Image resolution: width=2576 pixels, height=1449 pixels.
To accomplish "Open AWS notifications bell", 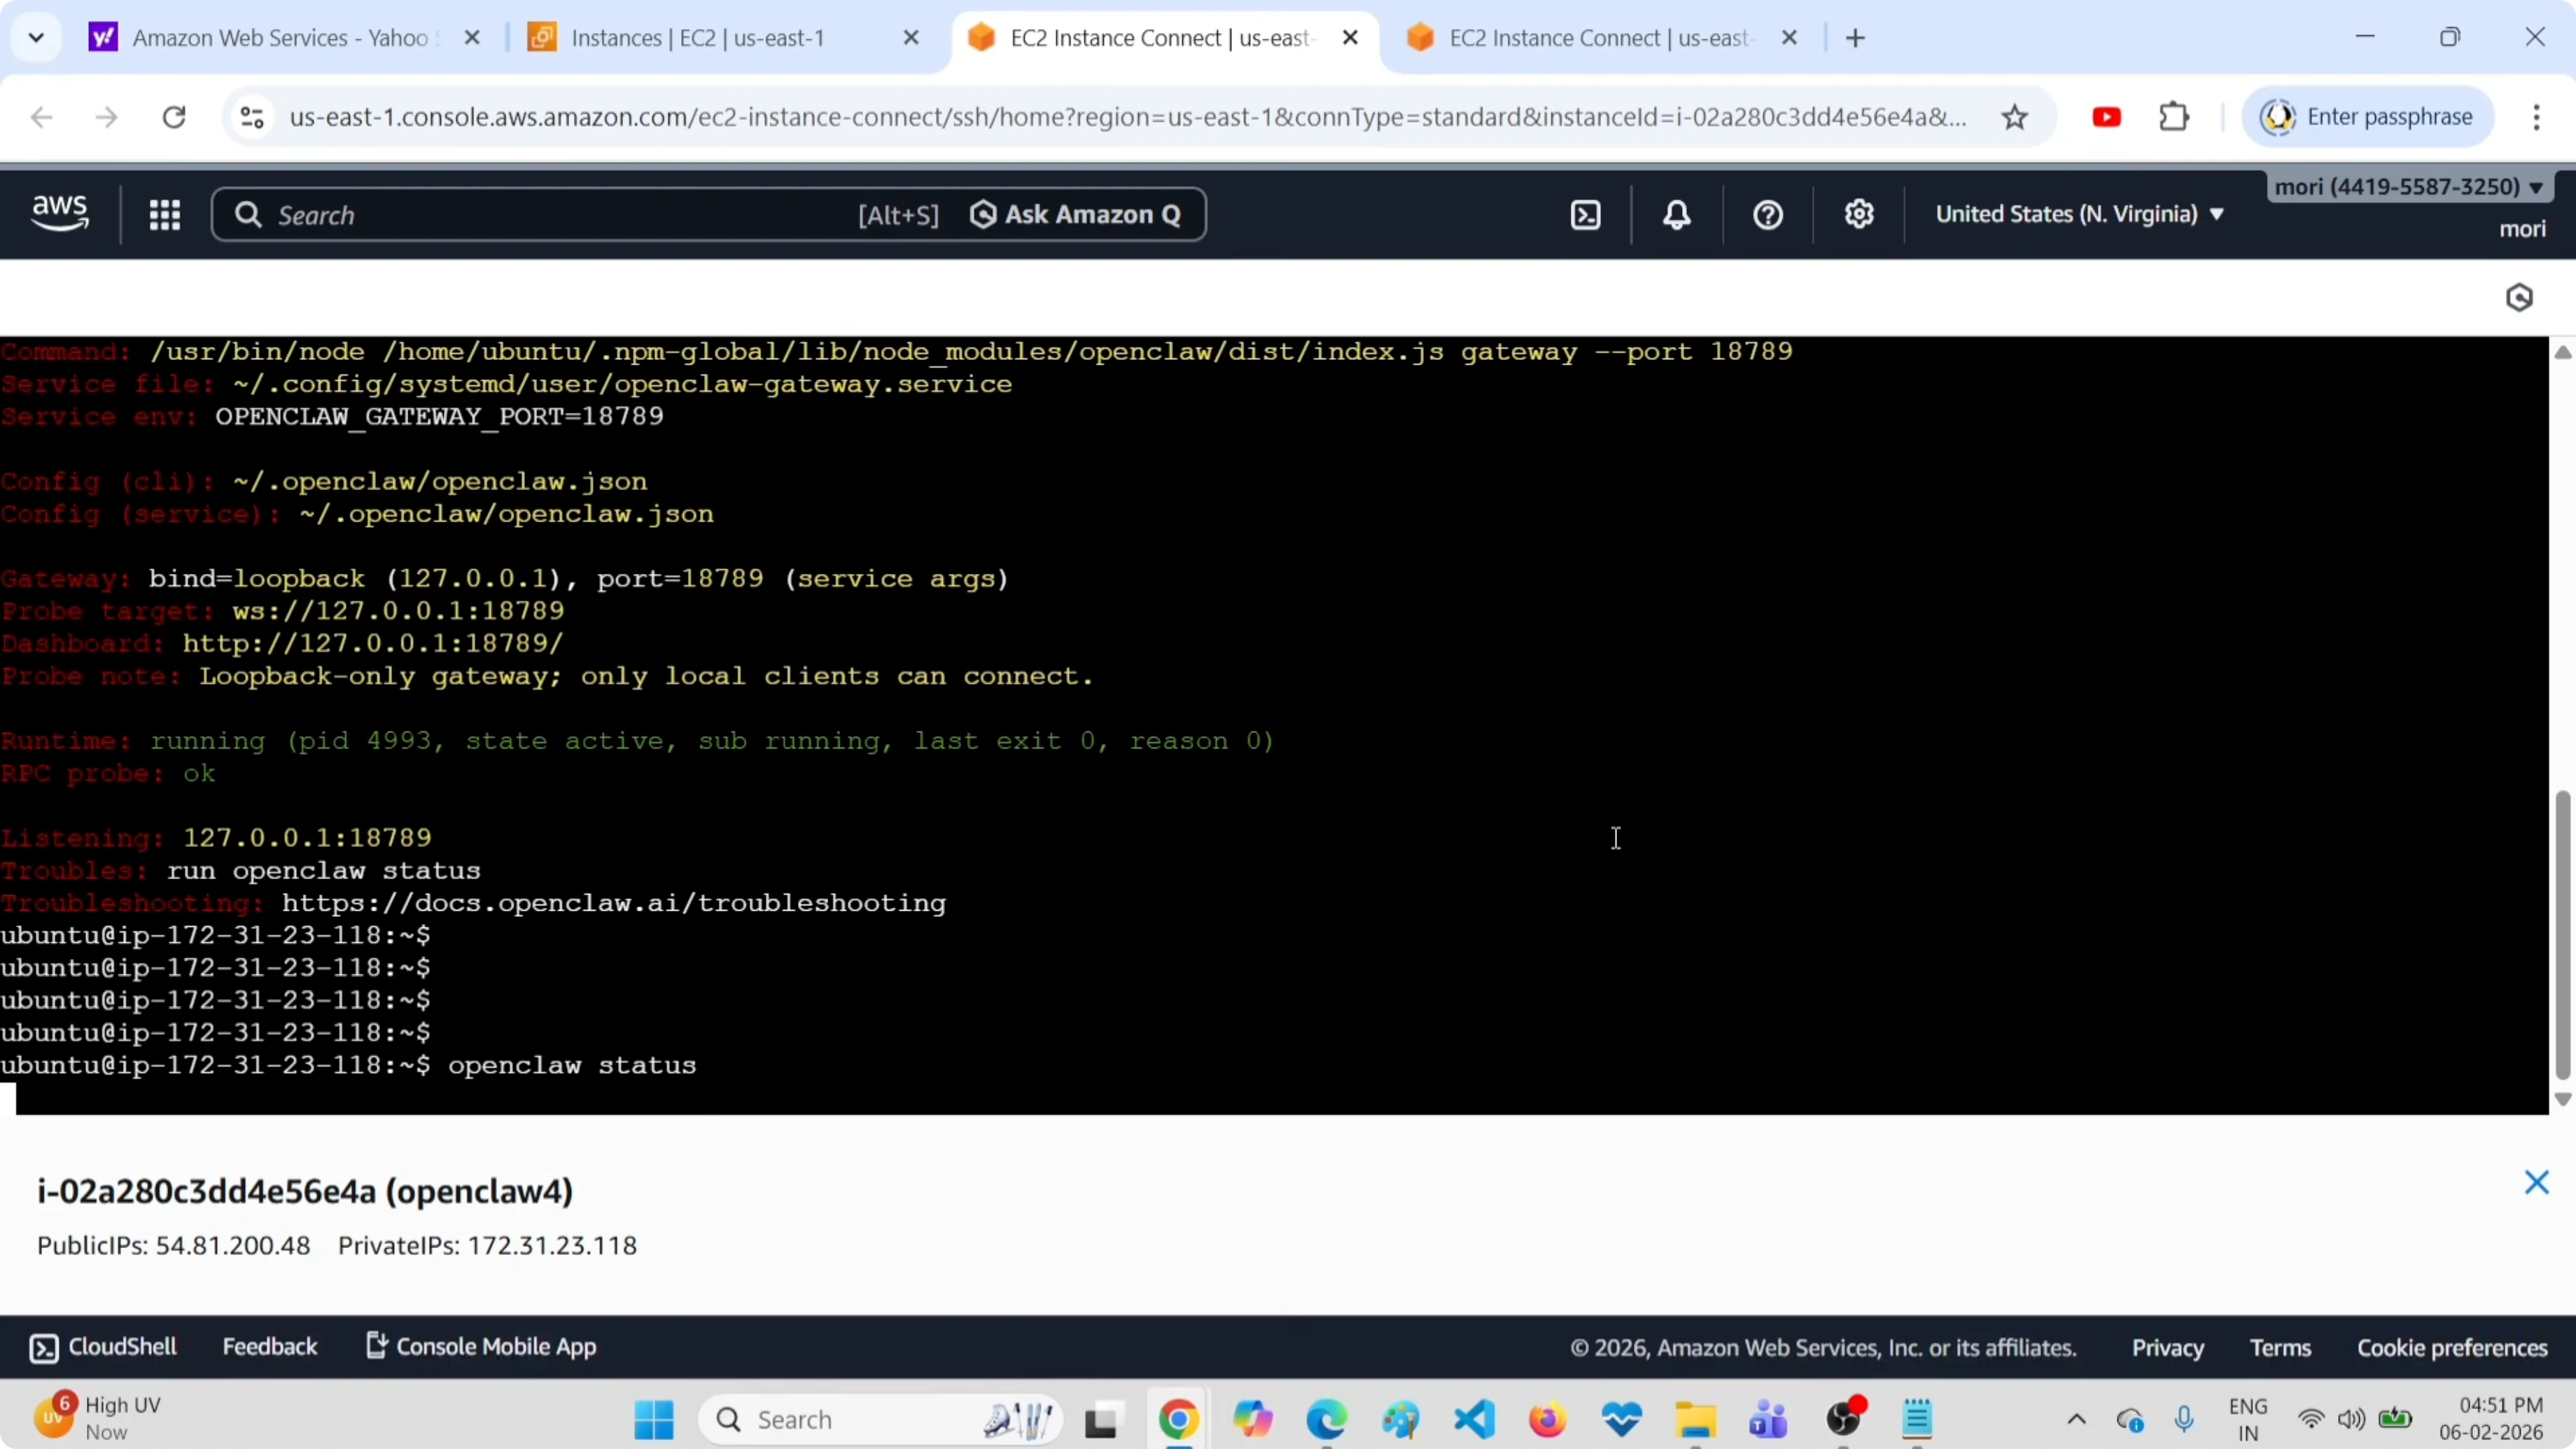I will click(1677, 214).
